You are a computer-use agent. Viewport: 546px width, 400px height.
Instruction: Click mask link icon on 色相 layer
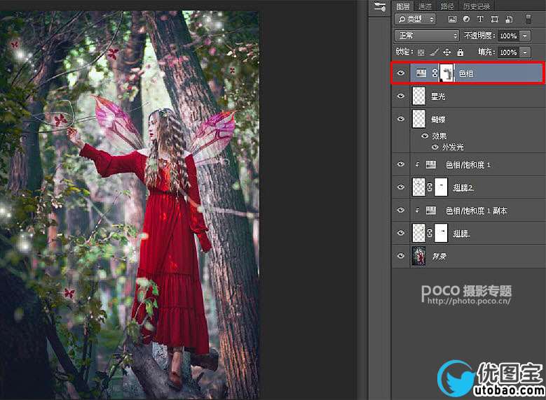pos(435,73)
